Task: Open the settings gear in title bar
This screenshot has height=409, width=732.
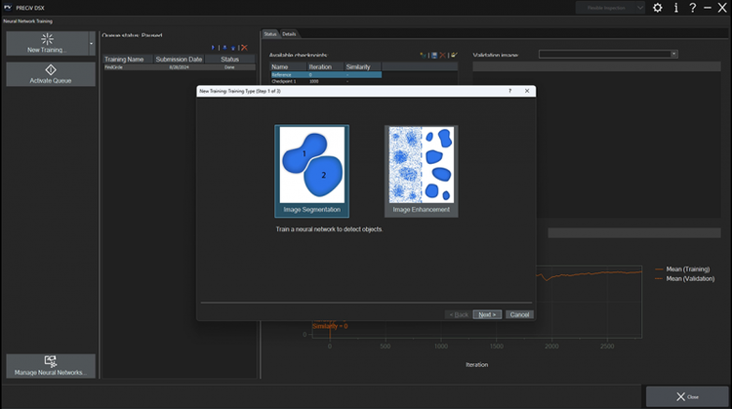Action: (x=657, y=8)
